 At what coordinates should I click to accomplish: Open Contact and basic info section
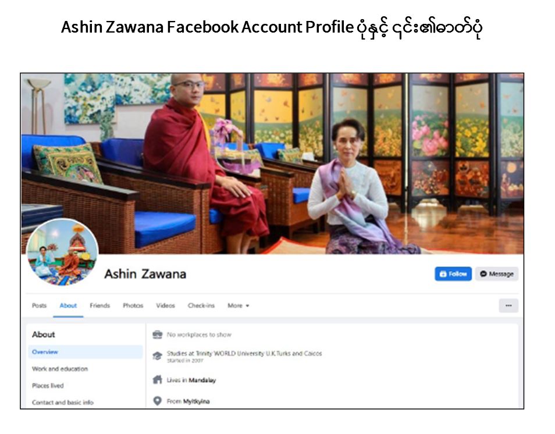point(63,403)
